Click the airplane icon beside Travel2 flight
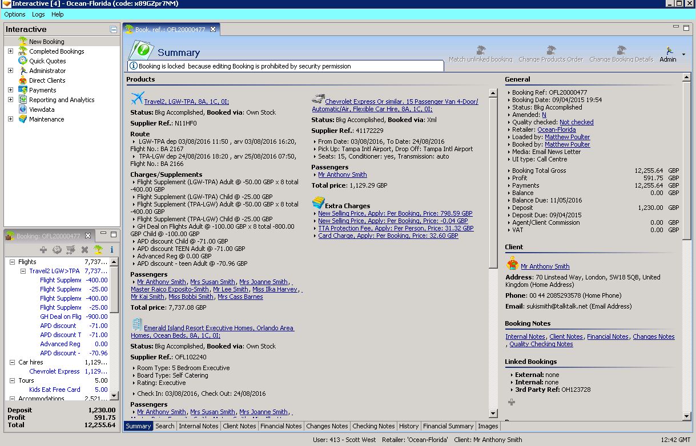The width and height of the screenshot is (696, 446). coord(136,98)
